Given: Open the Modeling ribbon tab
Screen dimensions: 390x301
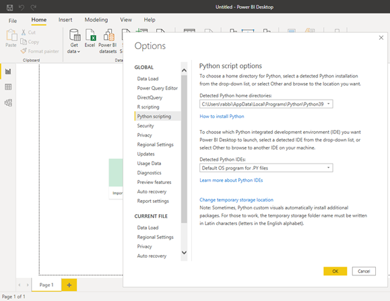Looking at the screenshot, I should point(96,20).
